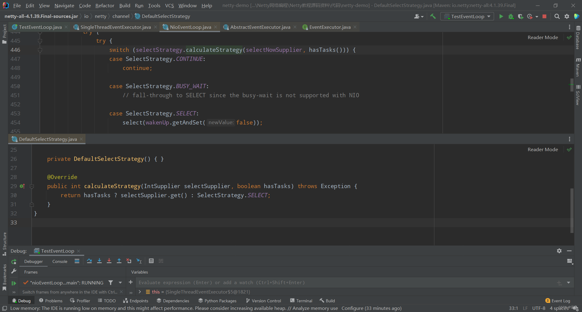Select the EventExecutor.java tab
Image resolution: width=582 pixels, height=312 pixels.
330,27
